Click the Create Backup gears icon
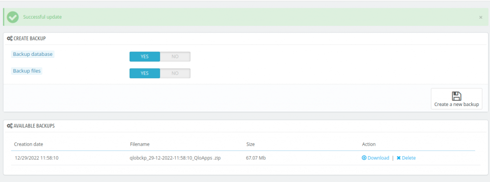This screenshot has width=490, height=182. [10, 39]
